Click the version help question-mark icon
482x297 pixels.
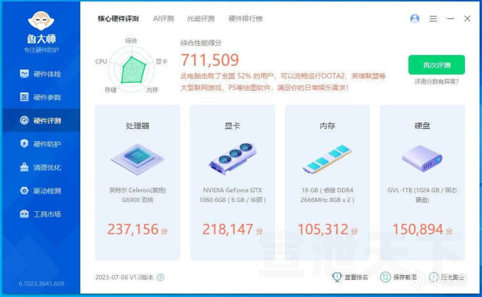(161, 278)
